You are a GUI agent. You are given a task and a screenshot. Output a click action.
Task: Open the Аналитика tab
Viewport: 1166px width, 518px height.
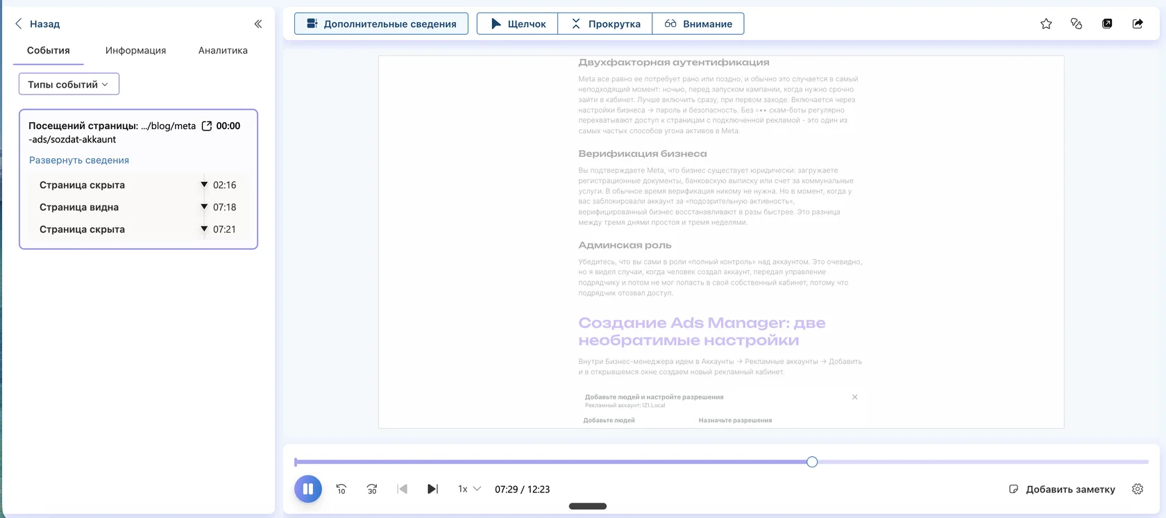click(x=223, y=50)
